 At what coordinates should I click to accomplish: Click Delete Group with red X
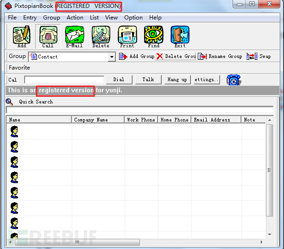tap(175, 57)
